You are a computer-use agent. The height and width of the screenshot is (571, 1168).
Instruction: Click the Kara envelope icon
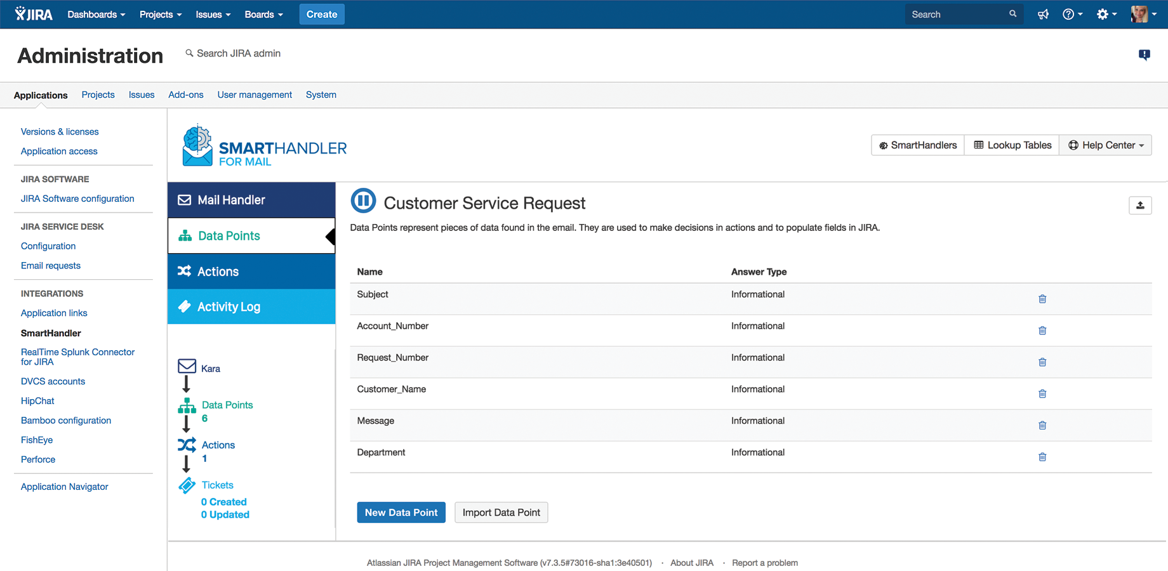pos(187,366)
